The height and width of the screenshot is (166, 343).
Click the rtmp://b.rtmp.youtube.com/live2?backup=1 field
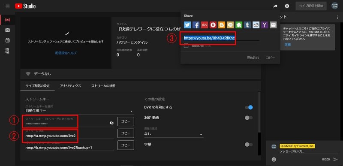click(x=69, y=148)
